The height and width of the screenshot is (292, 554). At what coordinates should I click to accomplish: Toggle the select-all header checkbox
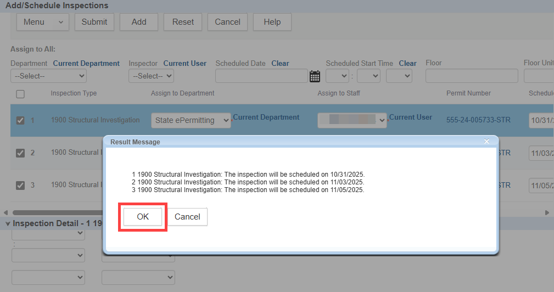[x=20, y=94]
